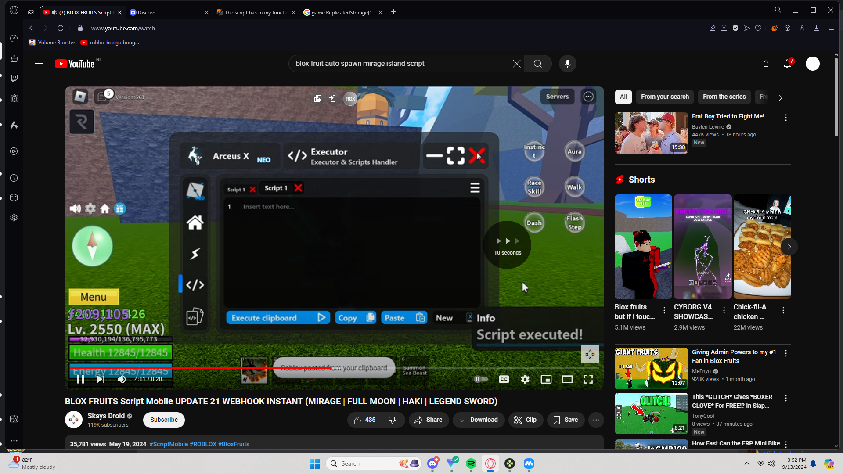This screenshot has width=843, height=474.
Task: Open the Skays Droid channel name
Action: 106,416
